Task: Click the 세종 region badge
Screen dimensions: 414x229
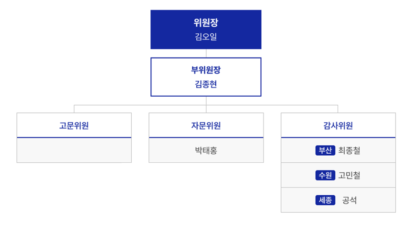Action: (x=325, y=200)
